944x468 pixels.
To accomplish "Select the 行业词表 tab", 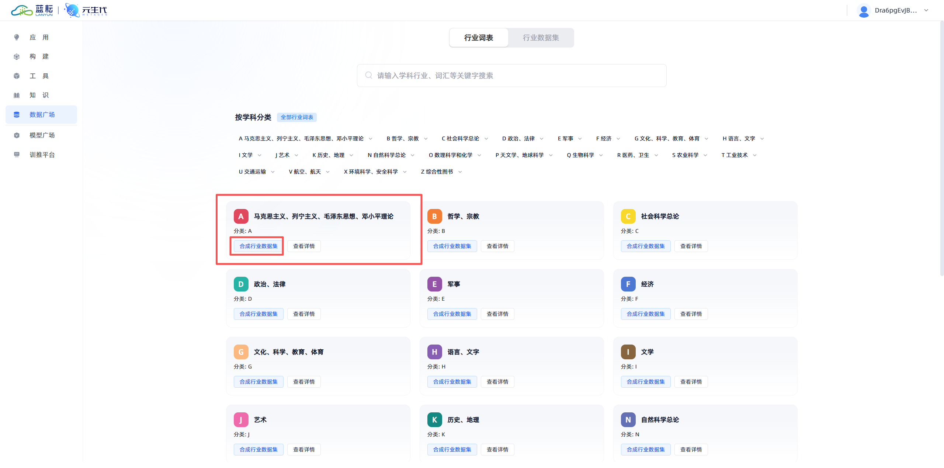I will click(x=478, y=38).
